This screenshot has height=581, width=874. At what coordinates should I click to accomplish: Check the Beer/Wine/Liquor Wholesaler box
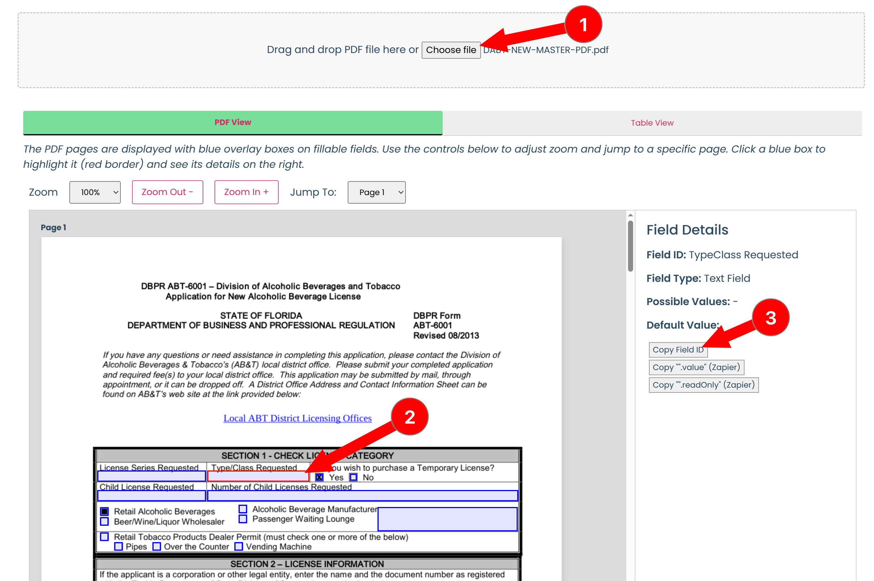pos(105,522)
